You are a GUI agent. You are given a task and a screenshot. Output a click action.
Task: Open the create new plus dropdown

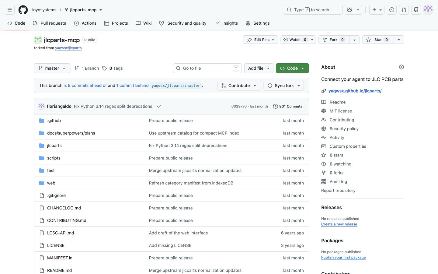tap(377, 10)
